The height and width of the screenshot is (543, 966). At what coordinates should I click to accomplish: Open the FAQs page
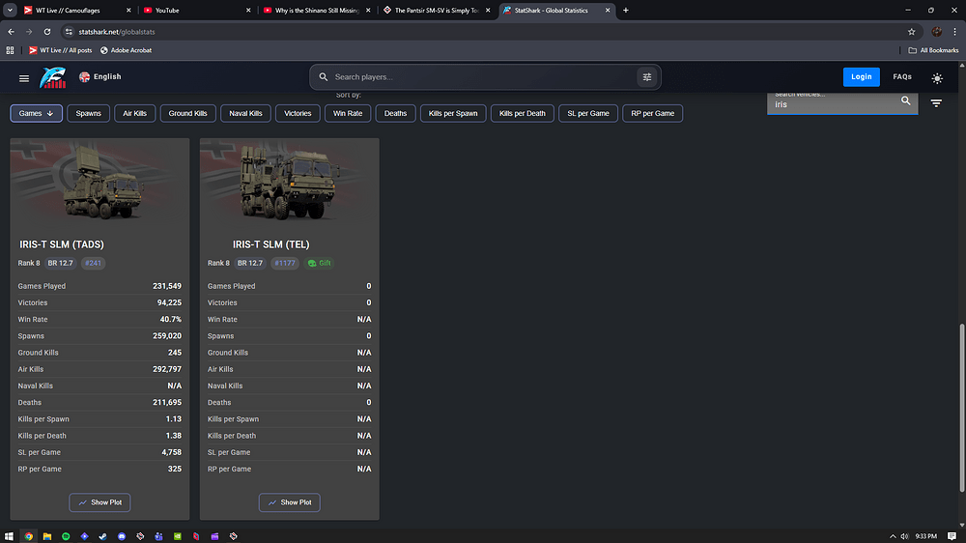pos(902,77)
